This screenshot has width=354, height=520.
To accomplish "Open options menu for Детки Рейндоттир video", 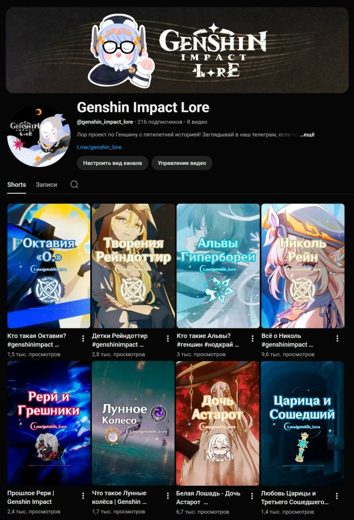I will tap(168, 338).
